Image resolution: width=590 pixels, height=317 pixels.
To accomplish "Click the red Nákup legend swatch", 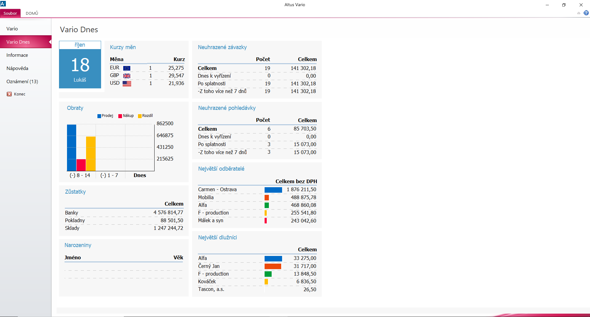I will pos(120,116).
